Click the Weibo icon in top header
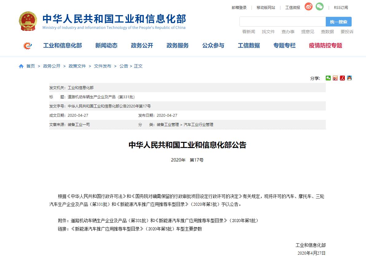This screenshot has width=366, height=258. coord(308,7)
